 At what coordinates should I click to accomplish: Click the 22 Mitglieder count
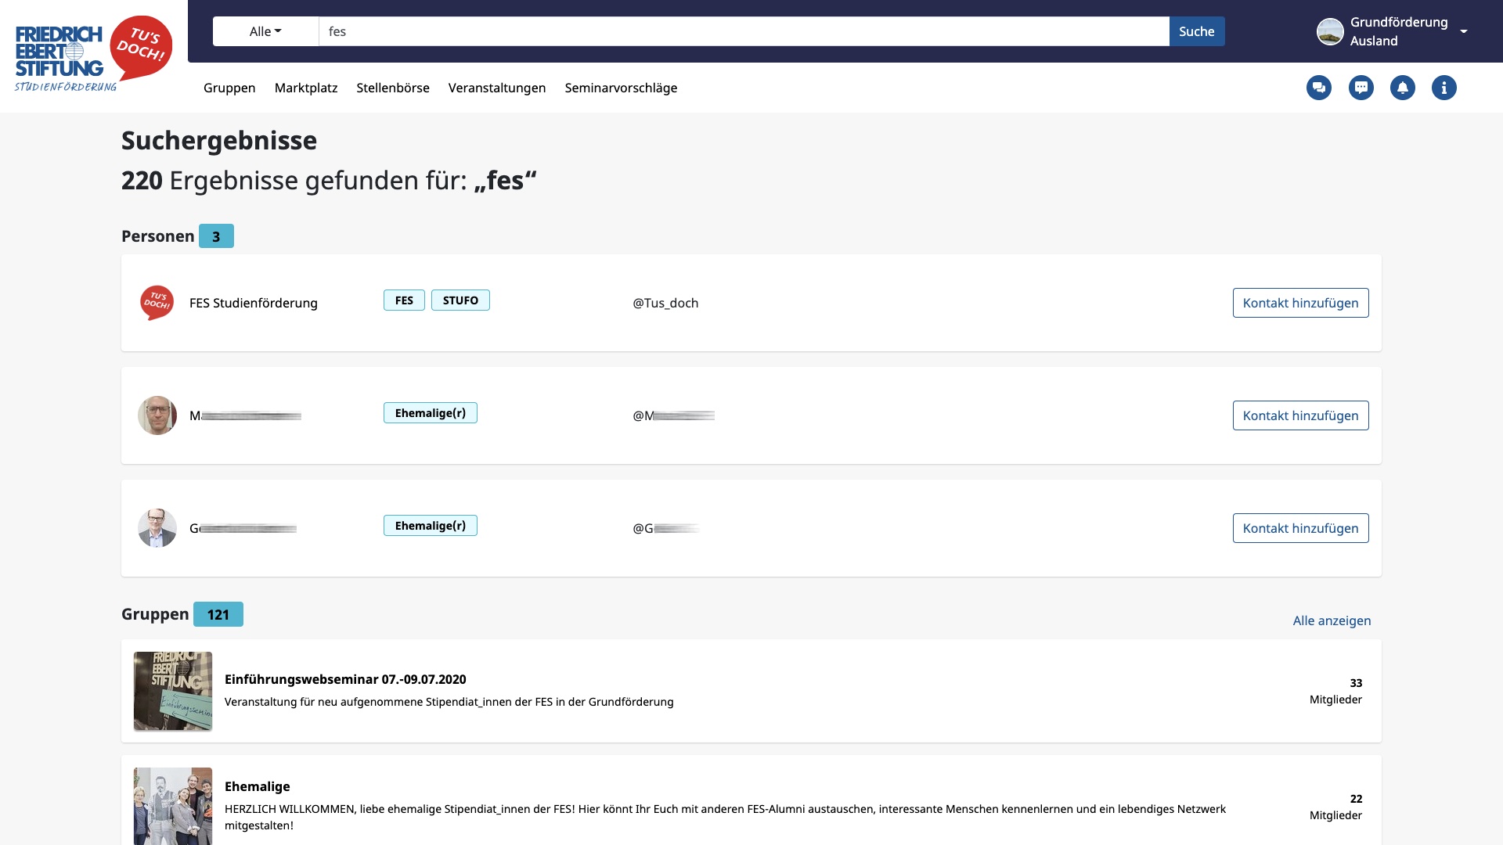[x=1335, y=807]
